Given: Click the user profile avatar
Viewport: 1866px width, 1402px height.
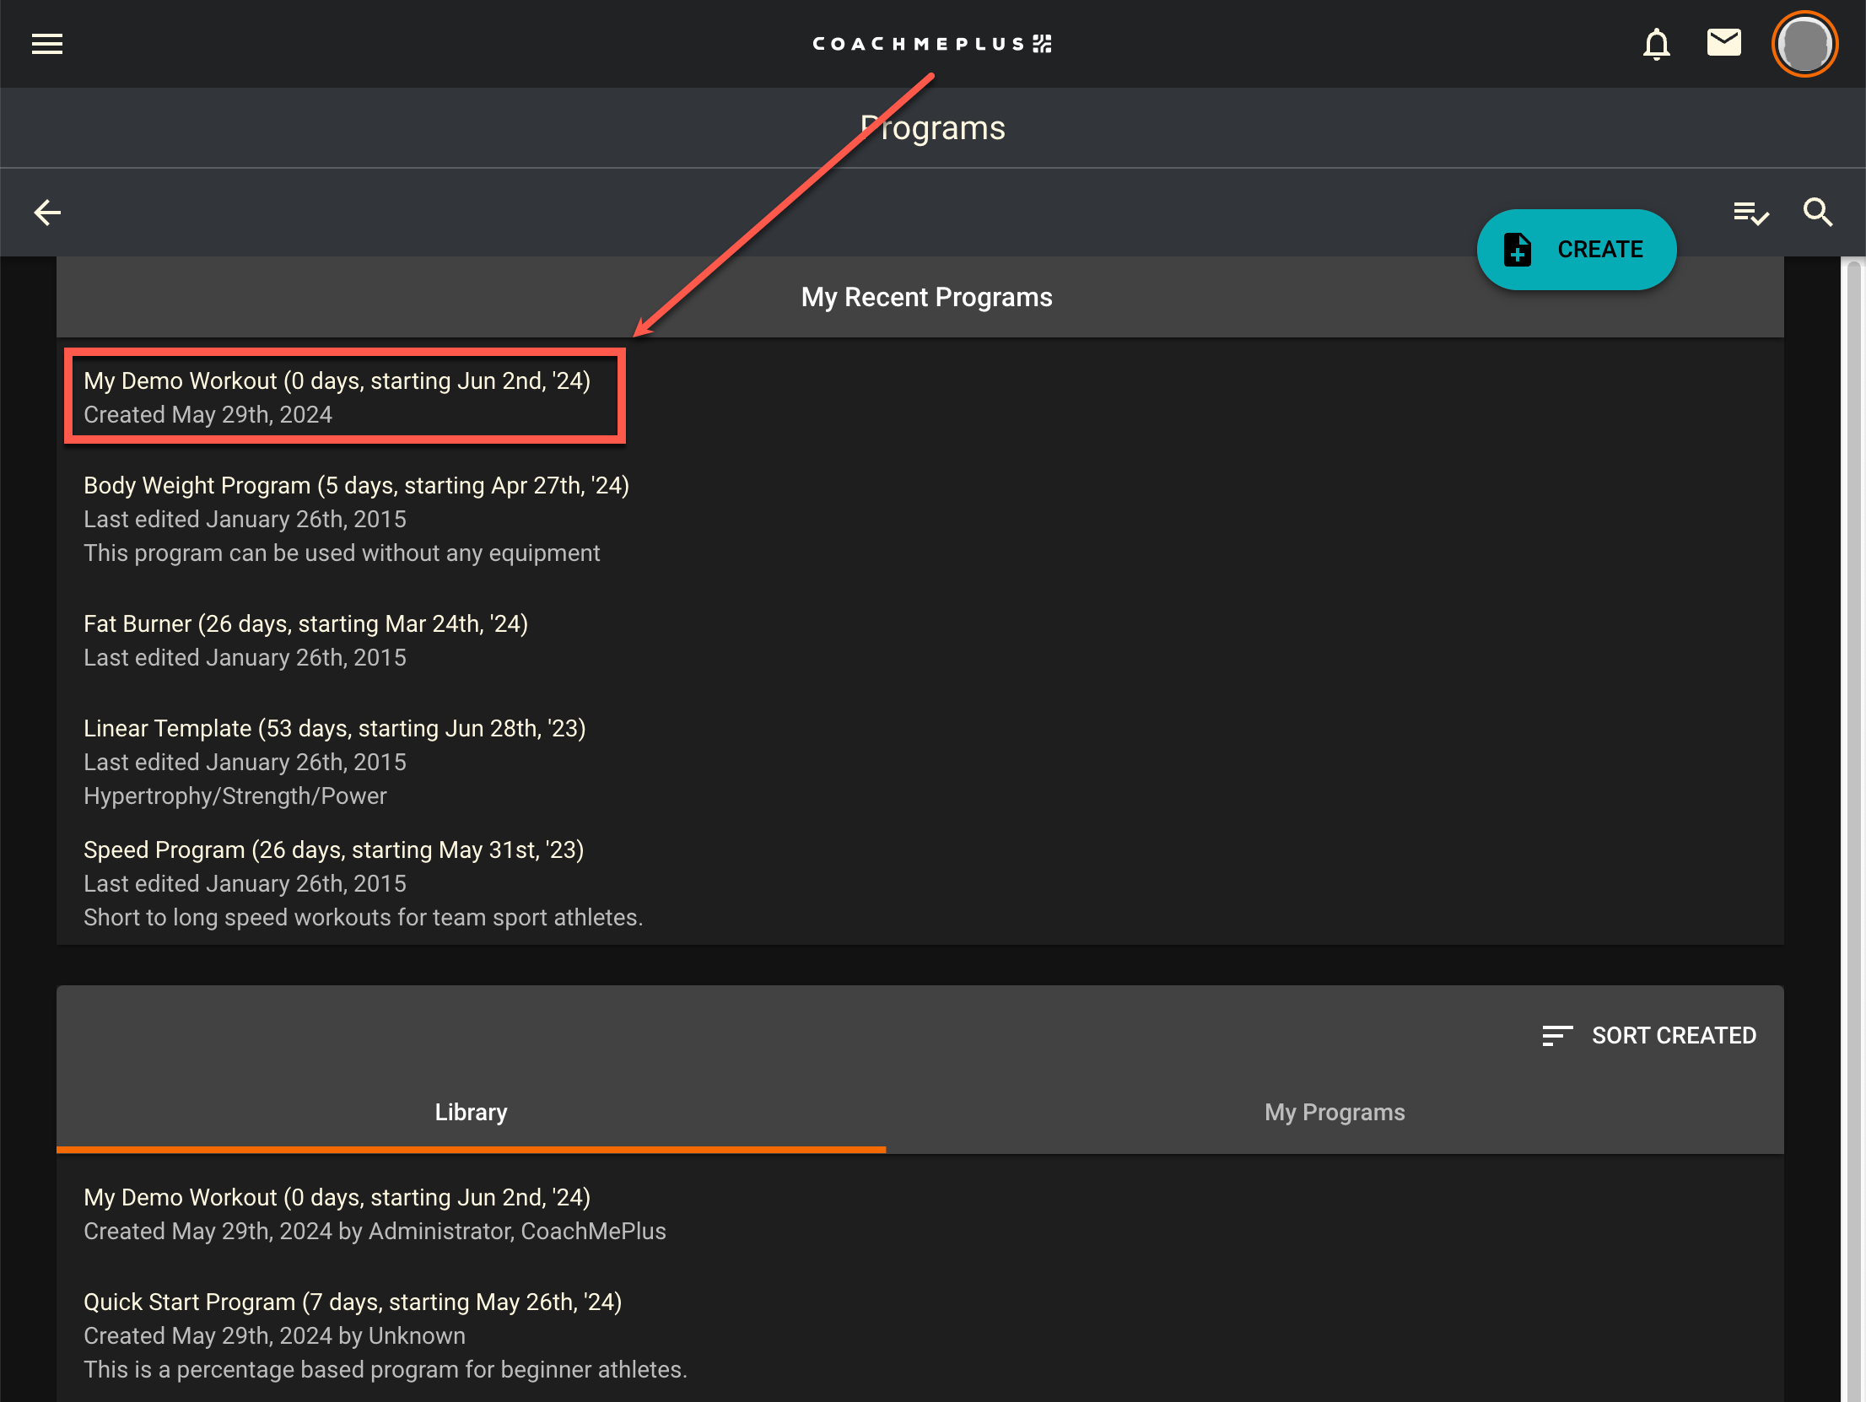Looking at the screenshot, I should [1804, 44].
